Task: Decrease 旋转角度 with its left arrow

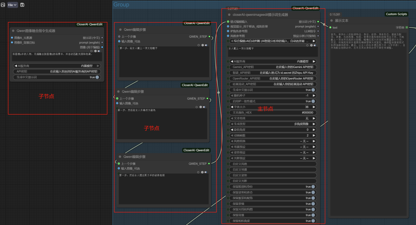Action: click(x=231, y=130)
